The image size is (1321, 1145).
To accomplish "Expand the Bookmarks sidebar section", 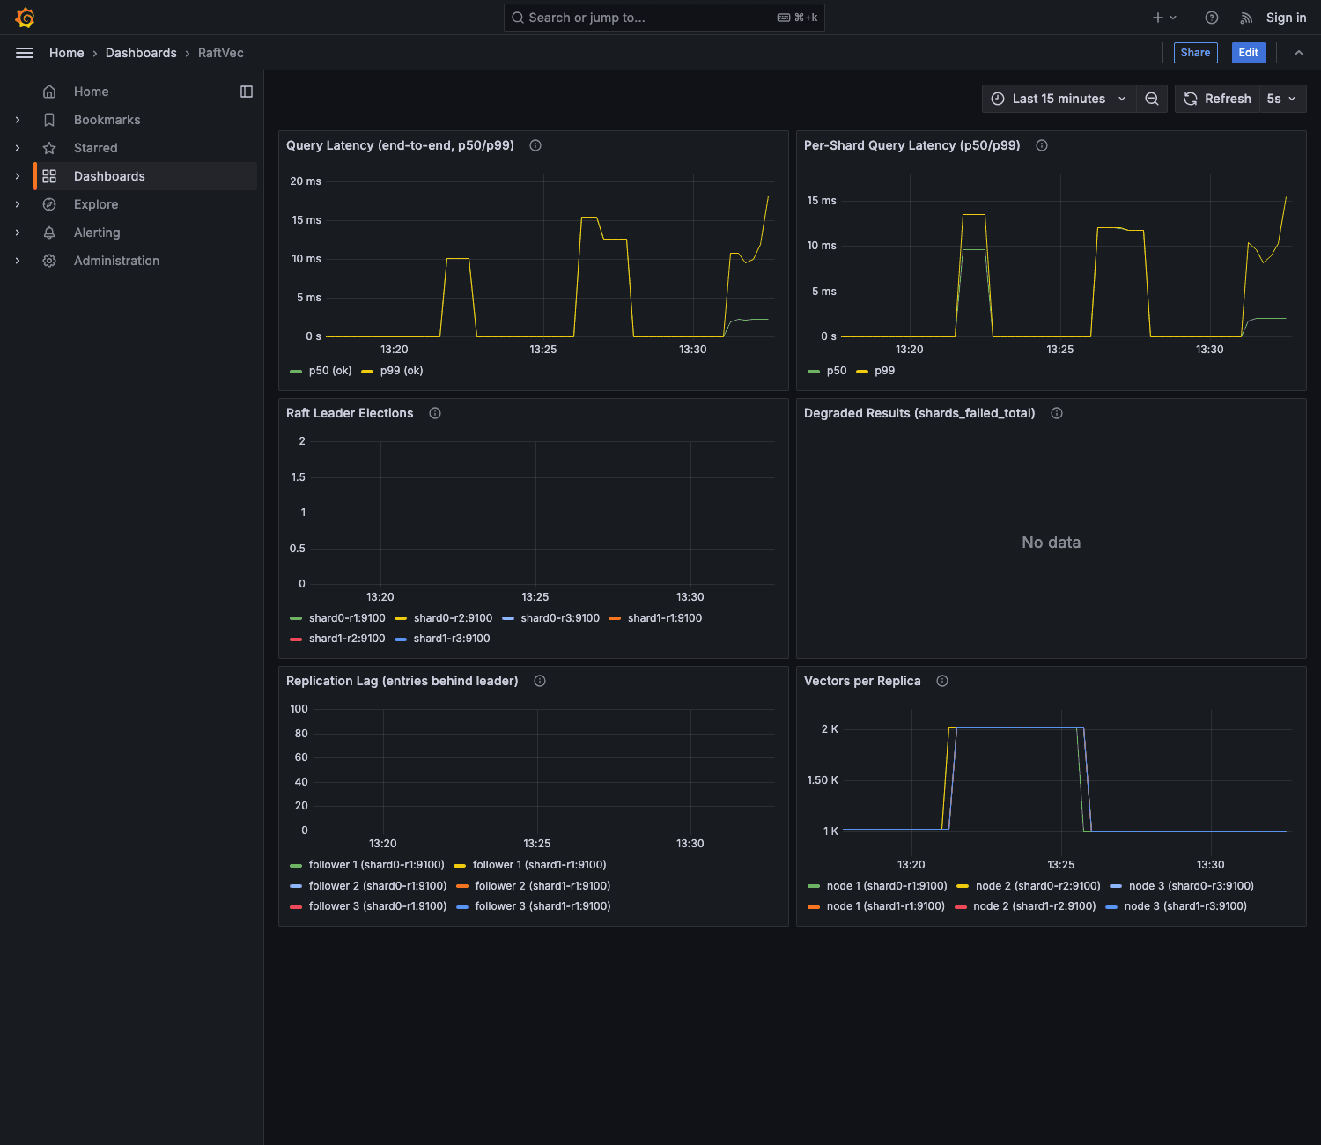I will click(18, 120).
